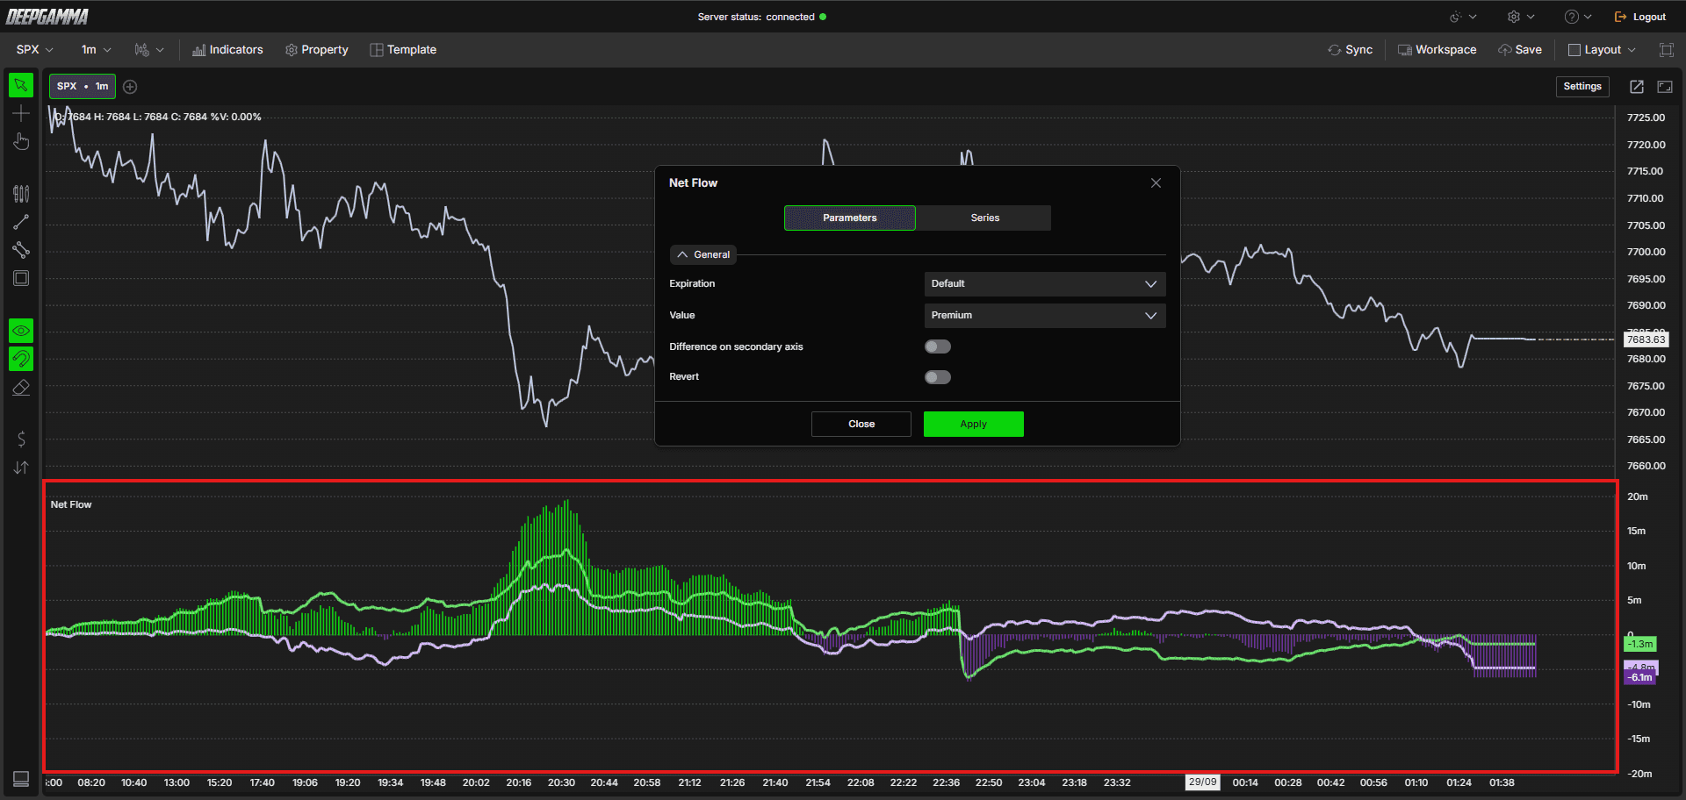The width and height of the screenshot is (1686, 800).
Task: Select the rectangle shape tool
Action: pyautogui.click(x=21, y=278)
